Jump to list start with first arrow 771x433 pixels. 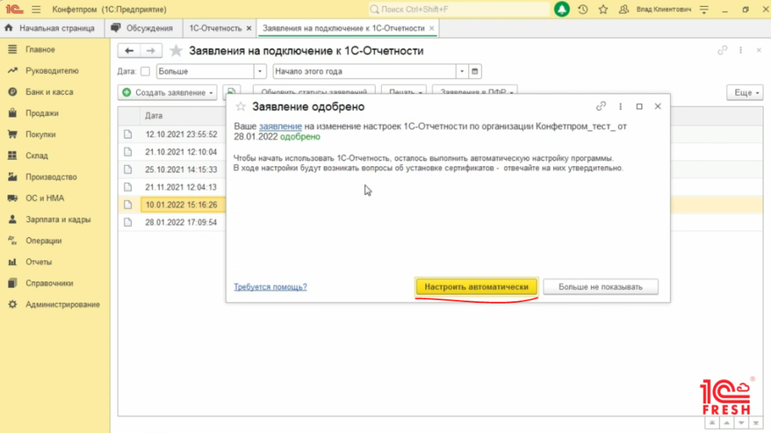click(x=712, y=423)
